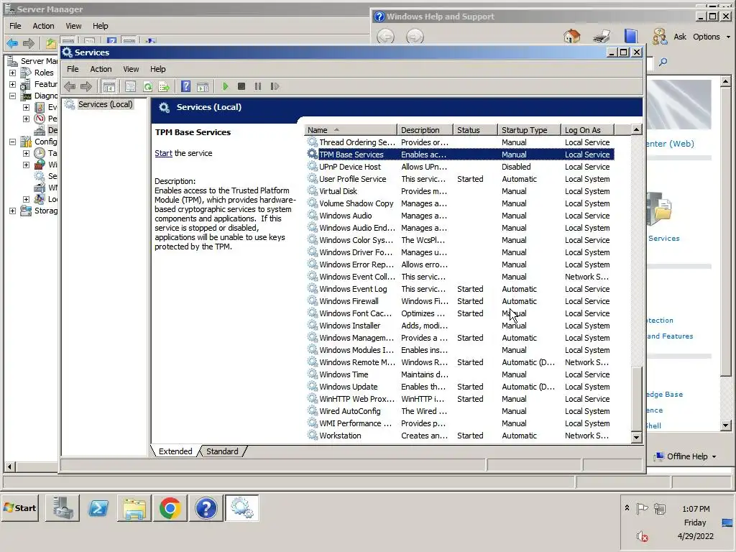Toggle Show/Hide Action Pane icon
This screenshot has width=736, height=552.
[203, 86]
